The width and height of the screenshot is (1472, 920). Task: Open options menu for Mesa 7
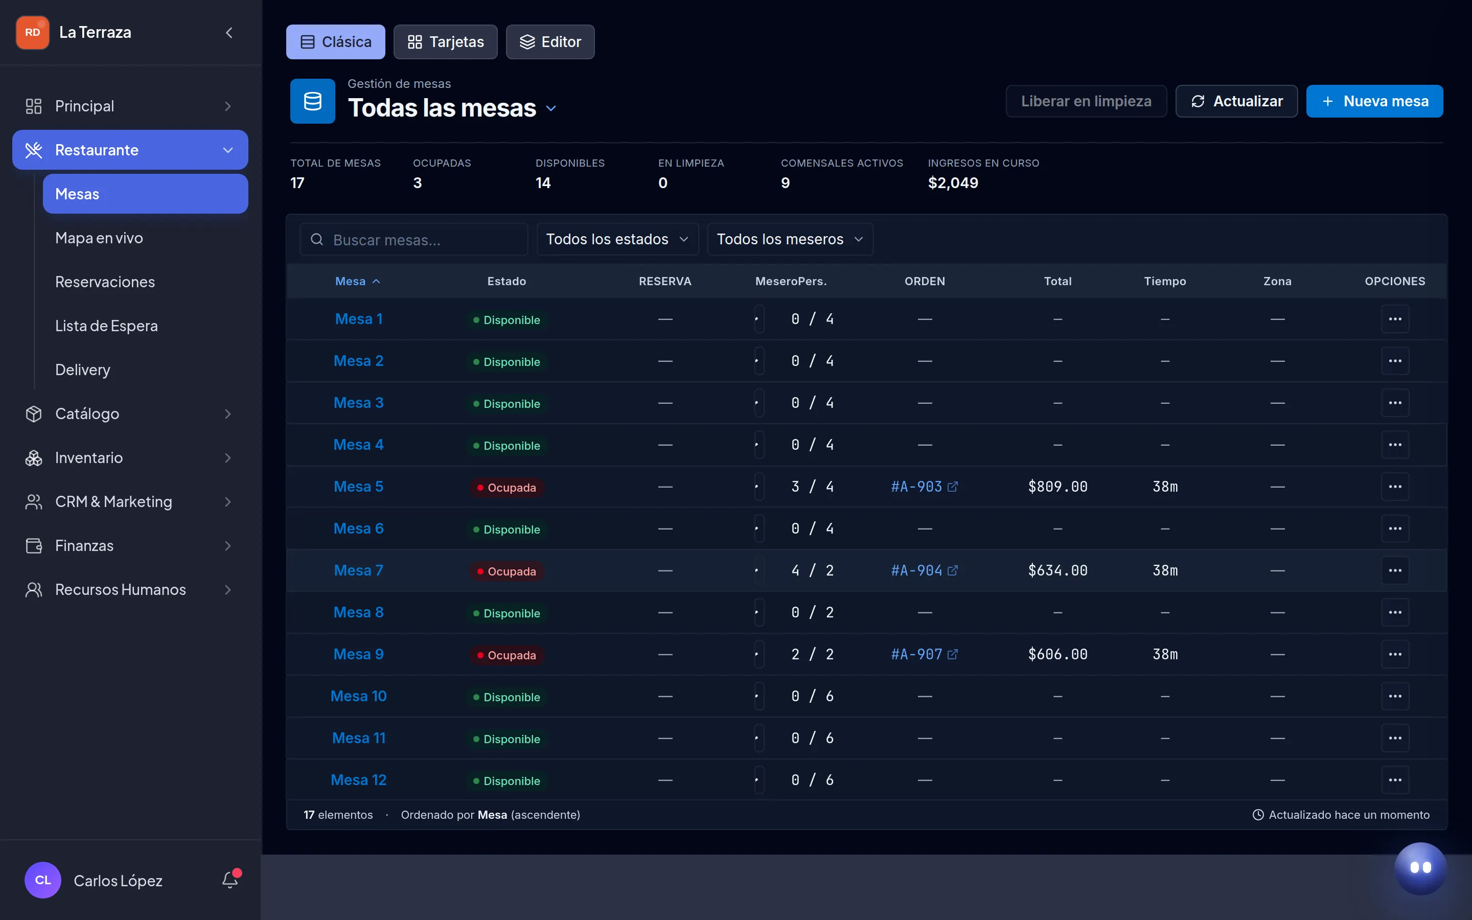pos(1395,571)
